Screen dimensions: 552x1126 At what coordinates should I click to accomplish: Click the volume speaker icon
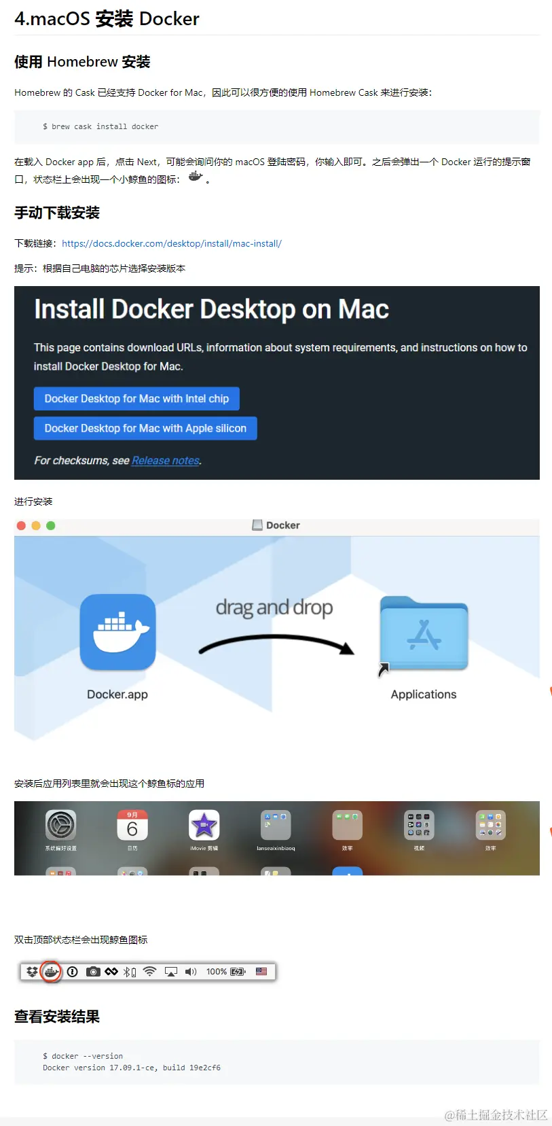(x=191, y=972)
